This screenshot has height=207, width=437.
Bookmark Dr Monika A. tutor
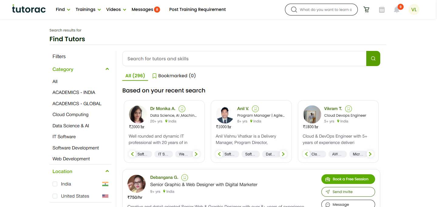(x=182, y=109)
